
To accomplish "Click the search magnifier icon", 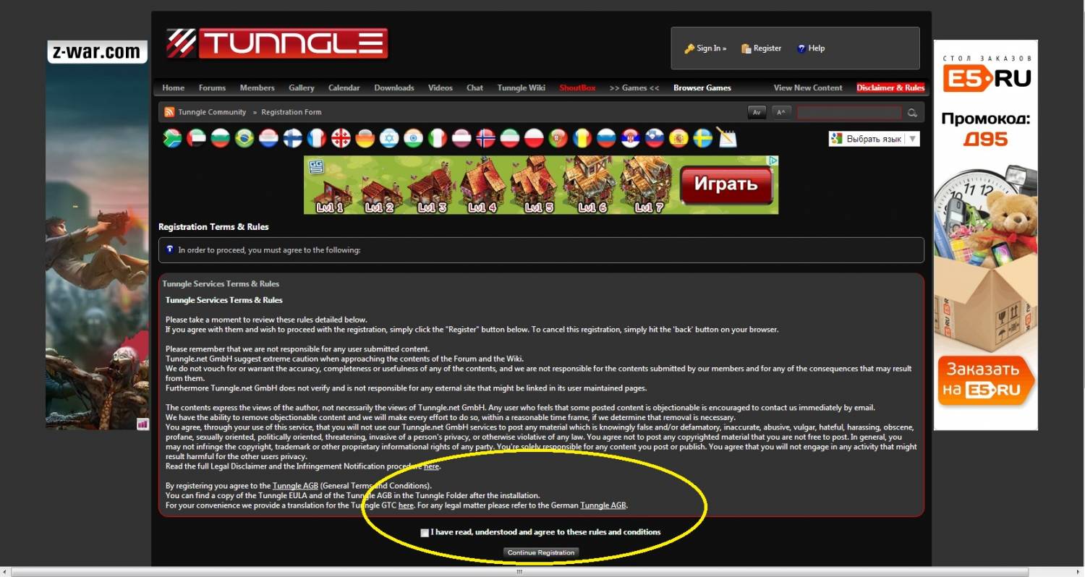I will [x=912, y=113].
